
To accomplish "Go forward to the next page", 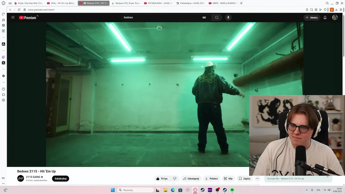I will coord(15,10).
